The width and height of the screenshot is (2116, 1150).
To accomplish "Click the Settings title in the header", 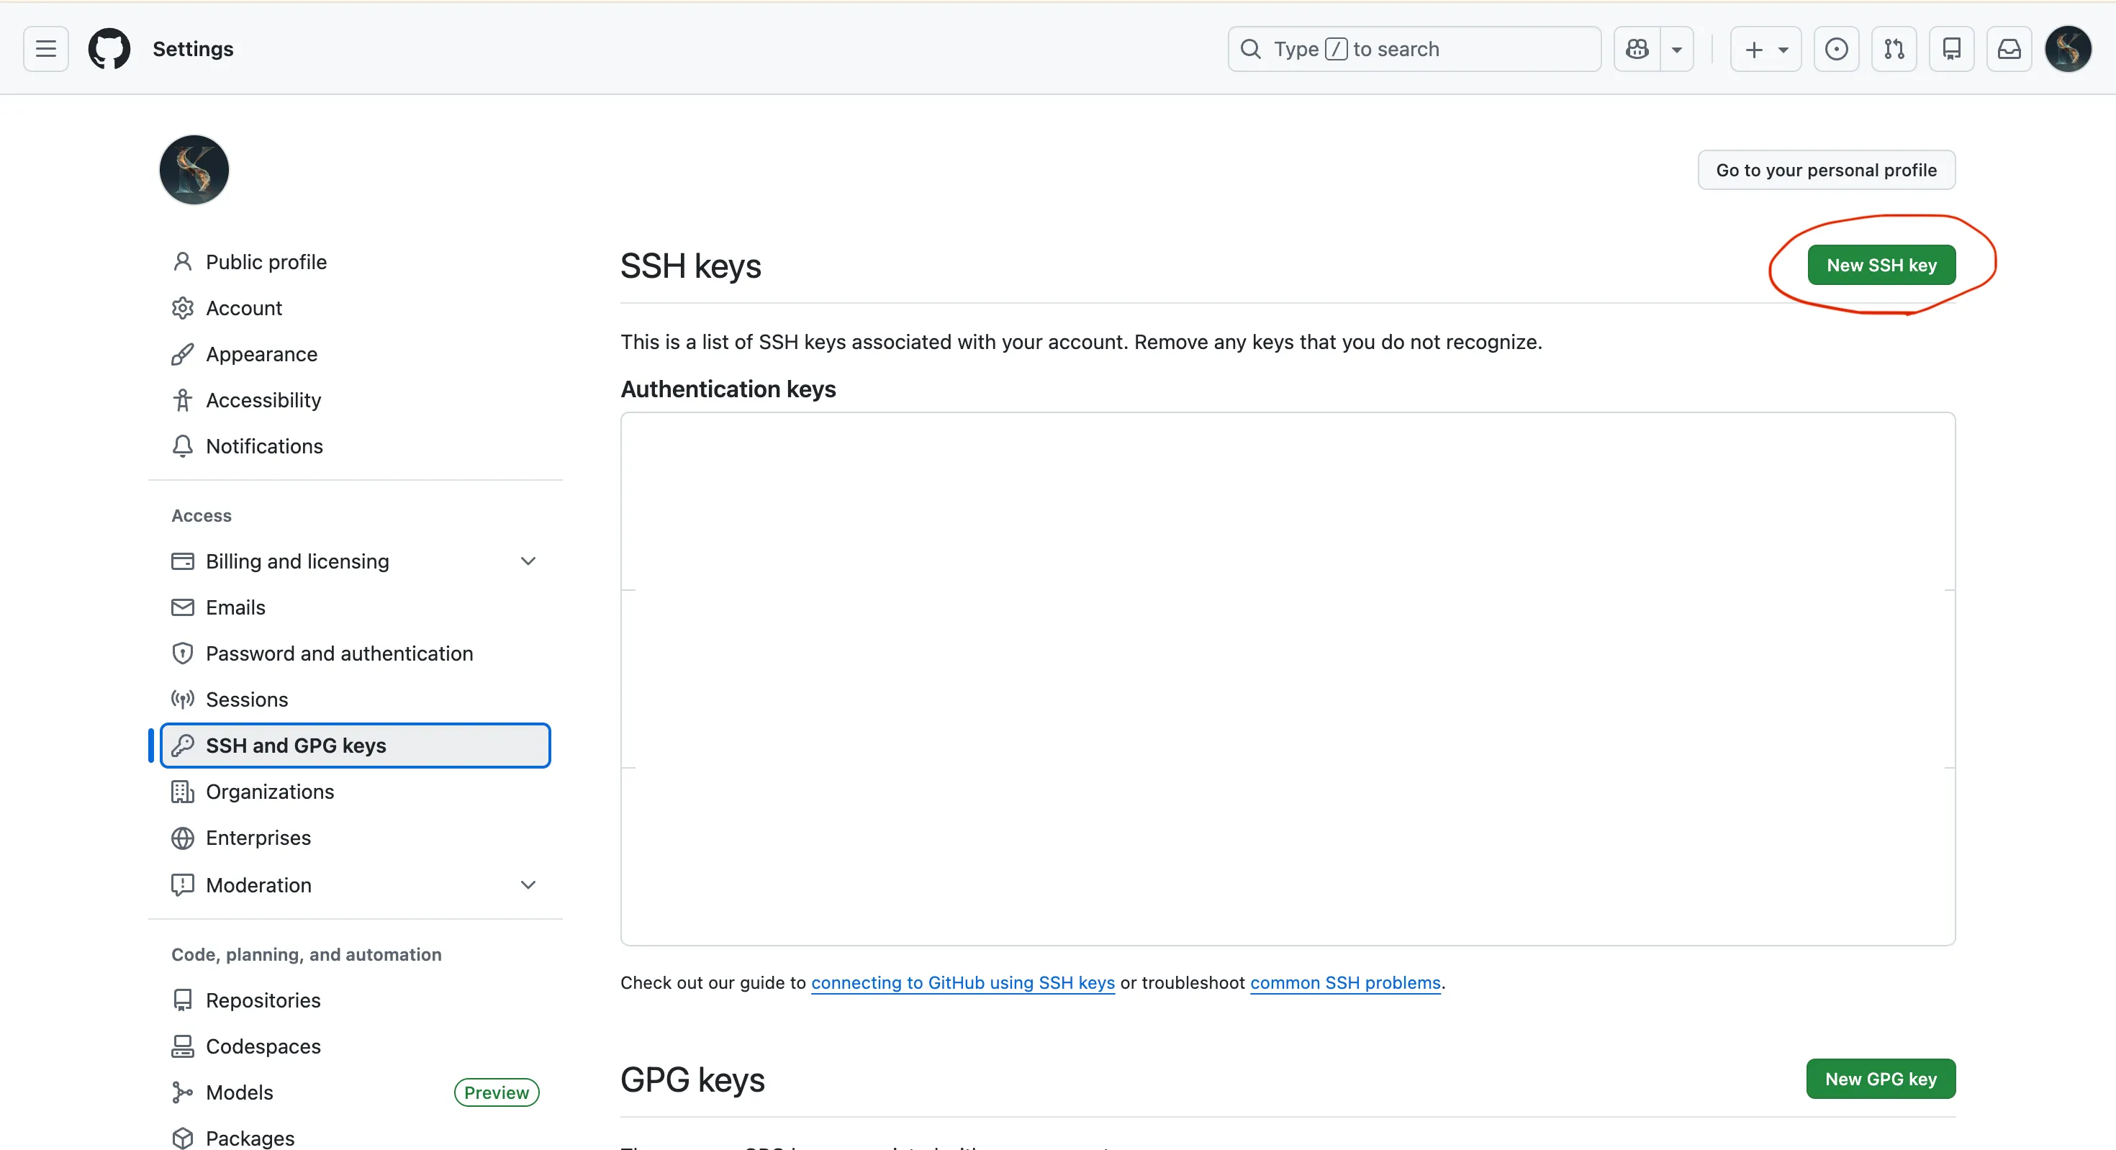I will 193,49.
